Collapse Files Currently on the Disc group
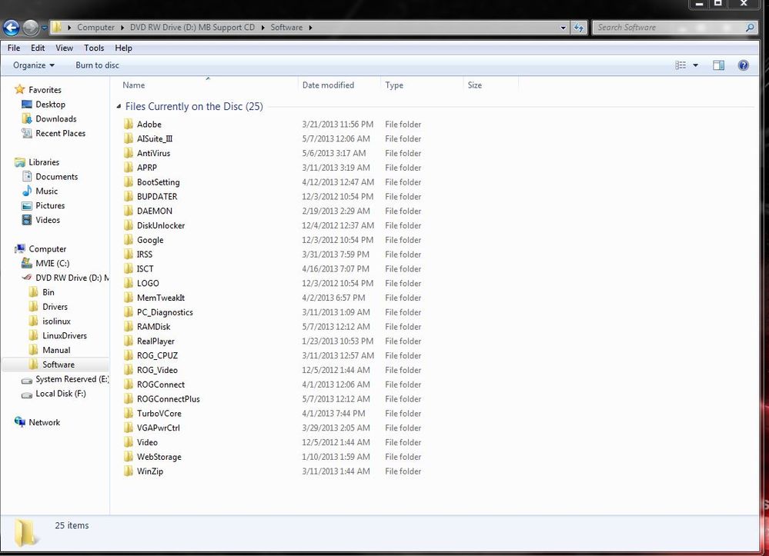This screenshot has width=769, height=556. pyautogui.click(x=119, y=106)
